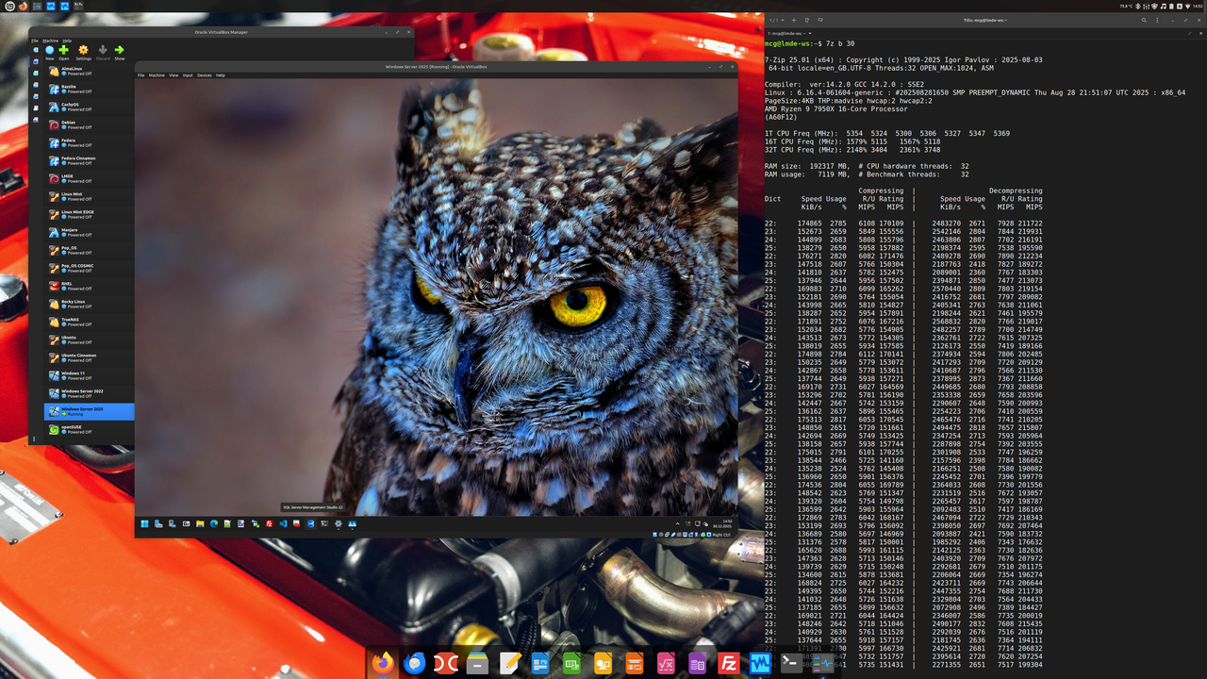Image resolution: width=1207 pixels, height=679 pixels.
Task: Launch FileZilla from the desktop dock
Action: coord(728,663)
